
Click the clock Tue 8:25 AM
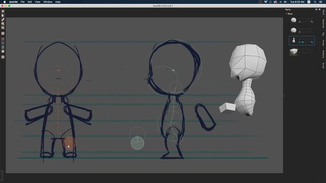pos(297,2)
